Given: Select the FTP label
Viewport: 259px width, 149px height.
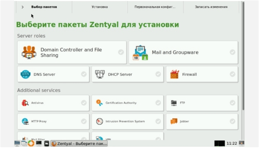Looking at the screenshot, I should point(182,103).
